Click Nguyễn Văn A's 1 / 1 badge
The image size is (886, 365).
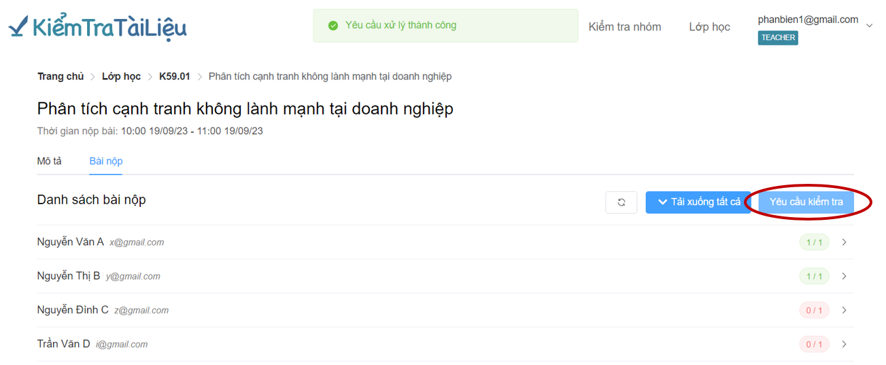814,242
